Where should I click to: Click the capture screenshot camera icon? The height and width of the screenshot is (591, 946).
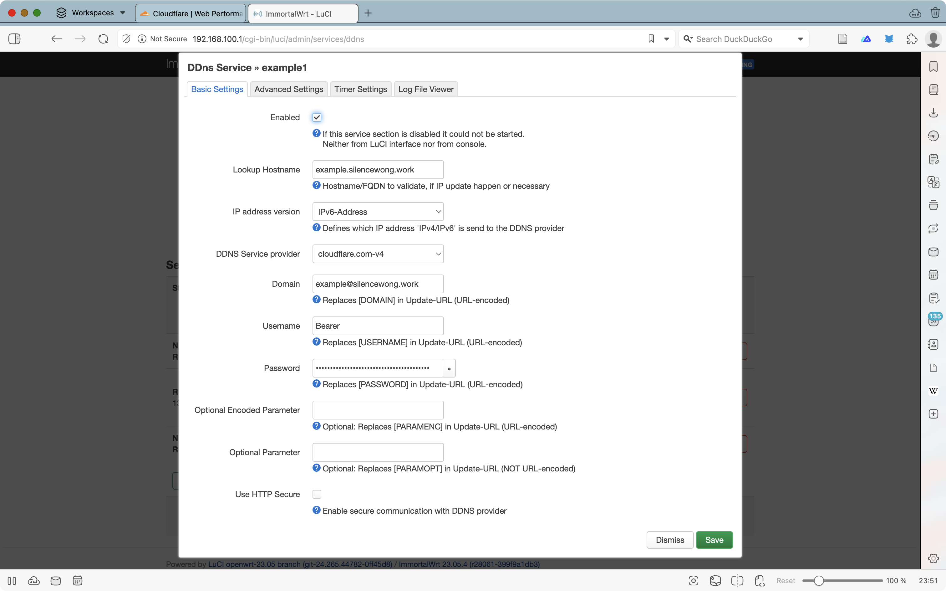[693, 581]
